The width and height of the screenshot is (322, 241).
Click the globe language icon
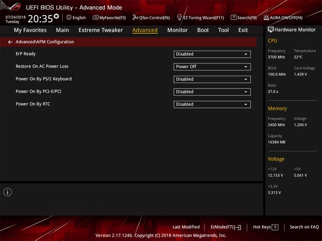pos(69,17)
